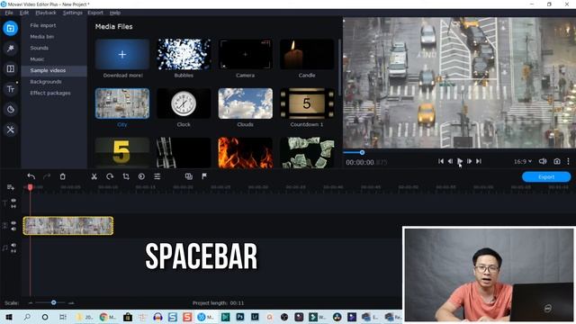Toggle link icon on the audio track
This screenshot has height=324, width=576.
(x=13, y=251)
